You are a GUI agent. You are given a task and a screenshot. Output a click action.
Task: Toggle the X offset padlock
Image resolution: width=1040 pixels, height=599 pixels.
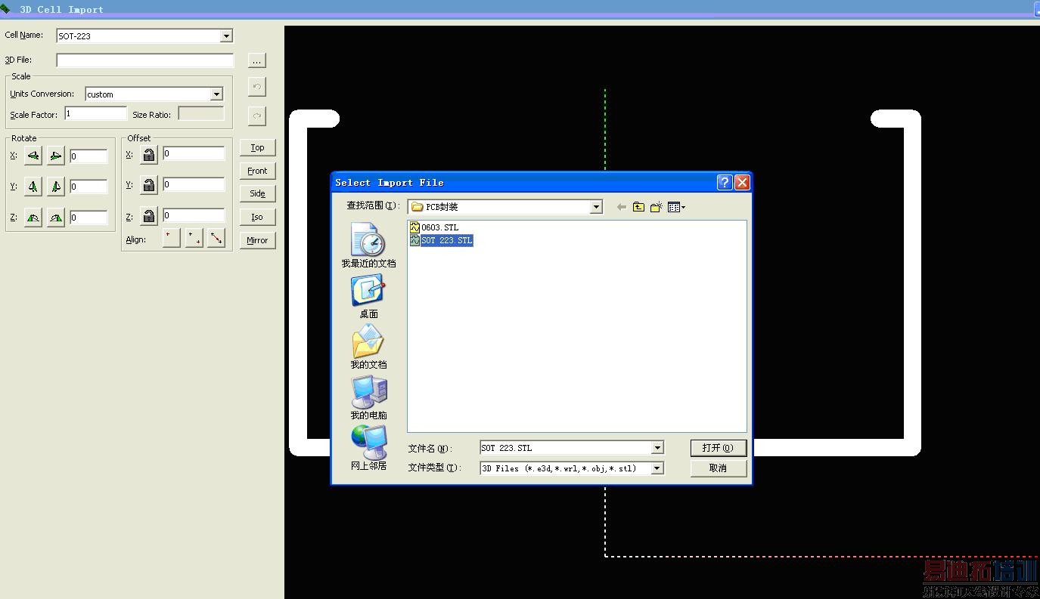pos(149,155)
